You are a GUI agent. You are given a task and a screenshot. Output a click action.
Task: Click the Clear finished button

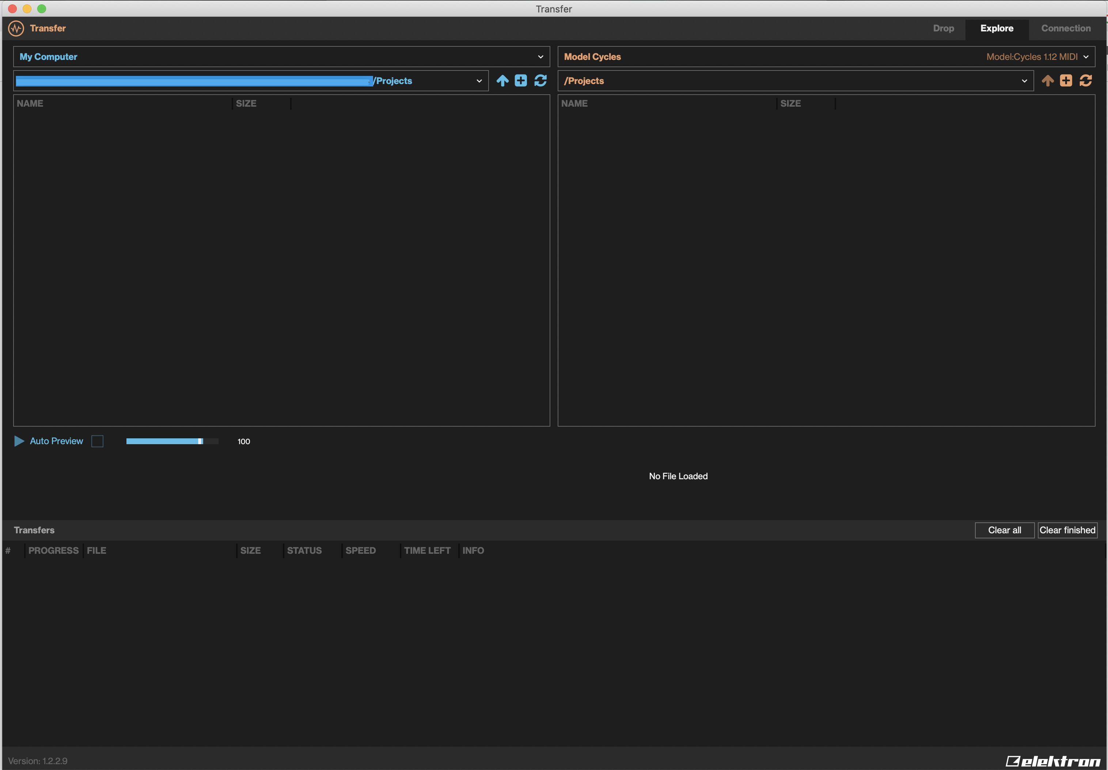[x=1067, y=530]
